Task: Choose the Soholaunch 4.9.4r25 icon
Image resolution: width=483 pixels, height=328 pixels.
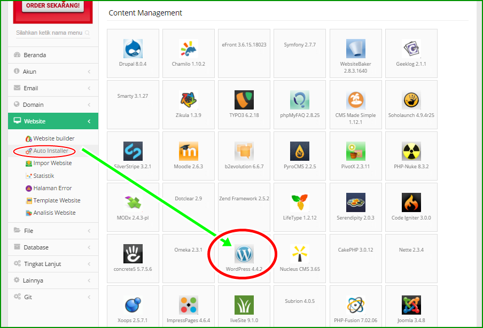Action: (x=411, y=100)
